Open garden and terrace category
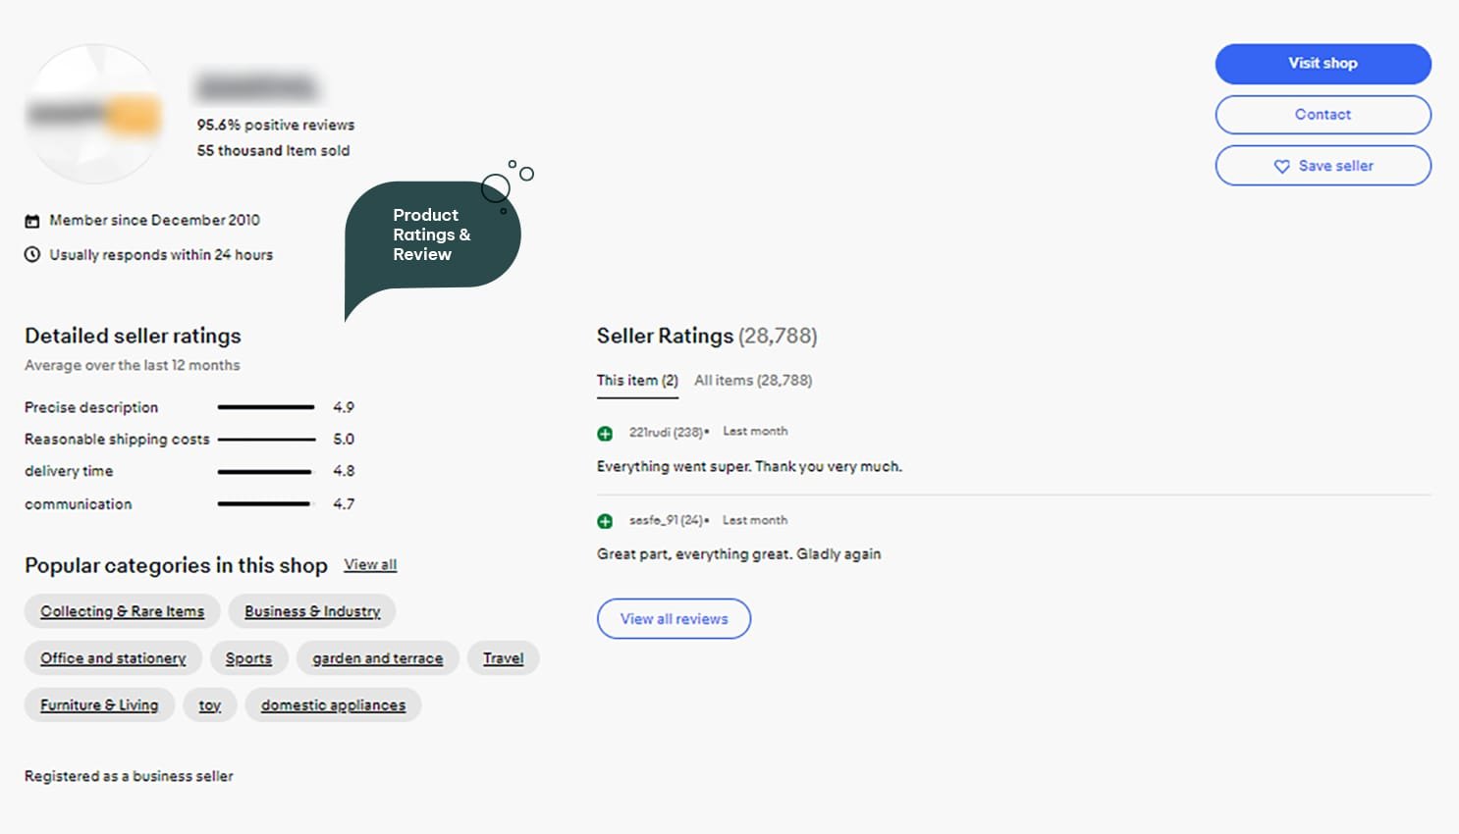1459x834 pixels. [x=377, y=658]
